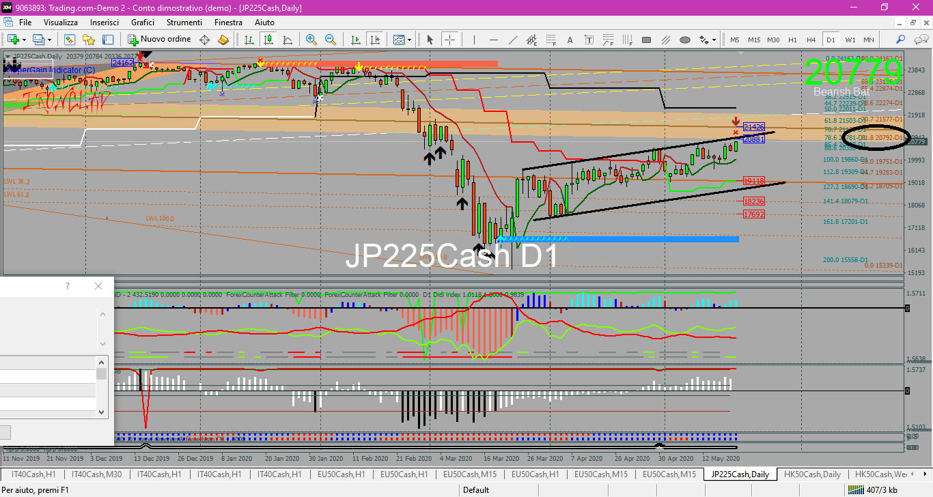The height and width of the screenshot is (497, 933).
Task: Click the dialog list scrollbar down arrow
Action: pyautogui.click(x=102, y=412)
